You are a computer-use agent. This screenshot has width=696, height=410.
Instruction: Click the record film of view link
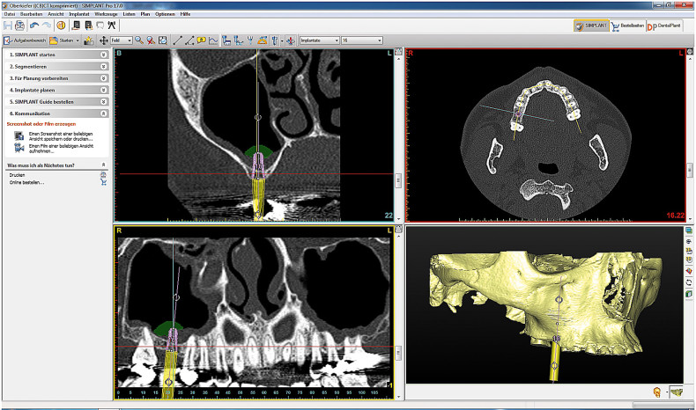click(x=61, y=148)
